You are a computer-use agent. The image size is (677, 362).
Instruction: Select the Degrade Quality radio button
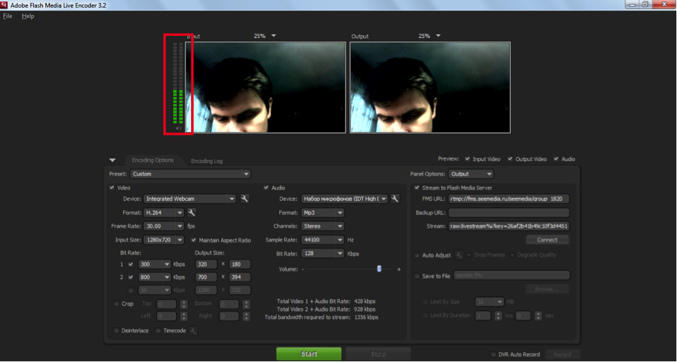coord(512,255)
